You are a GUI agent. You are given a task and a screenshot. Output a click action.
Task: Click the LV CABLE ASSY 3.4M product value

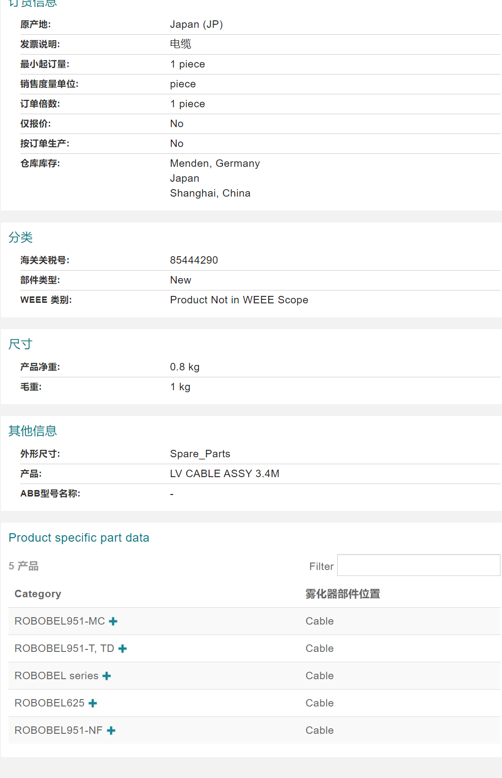(x=224, y=474)
